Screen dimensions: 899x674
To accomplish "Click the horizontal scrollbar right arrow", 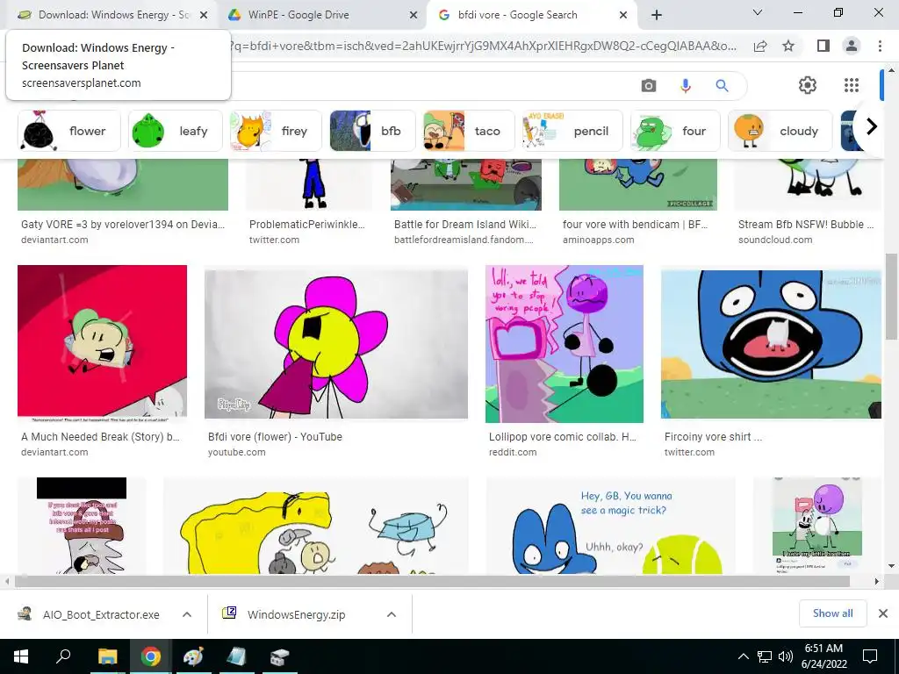I will click(x=877, y=581).
